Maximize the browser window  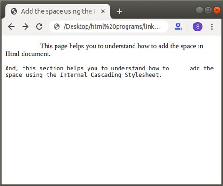(x=208, y=10)
